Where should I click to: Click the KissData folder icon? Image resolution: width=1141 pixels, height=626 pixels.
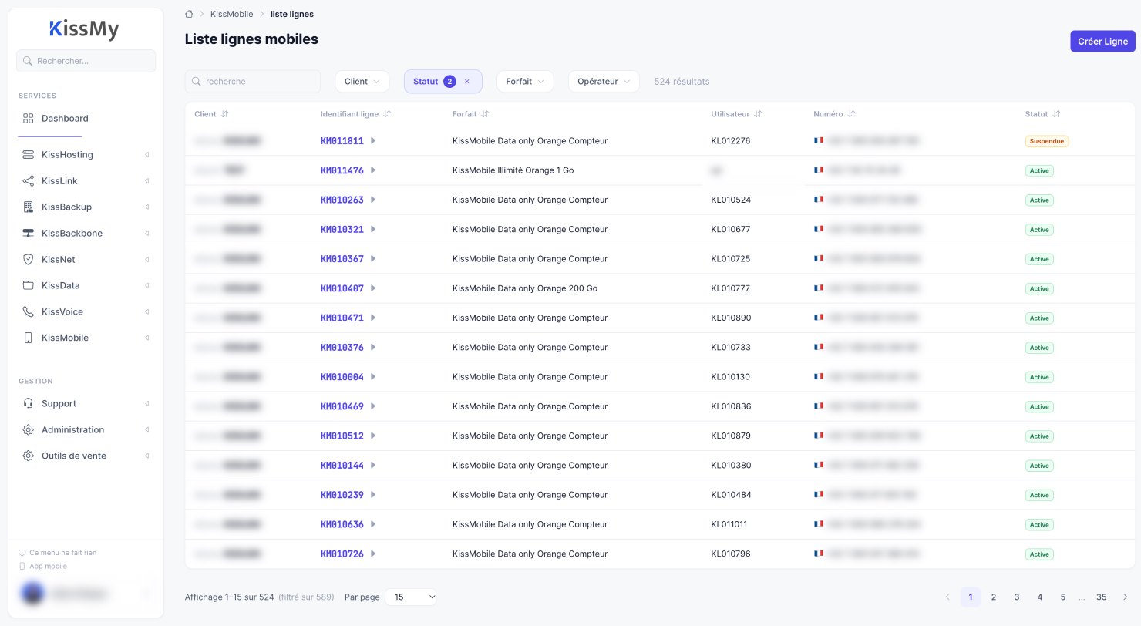[x=29, y=286]
